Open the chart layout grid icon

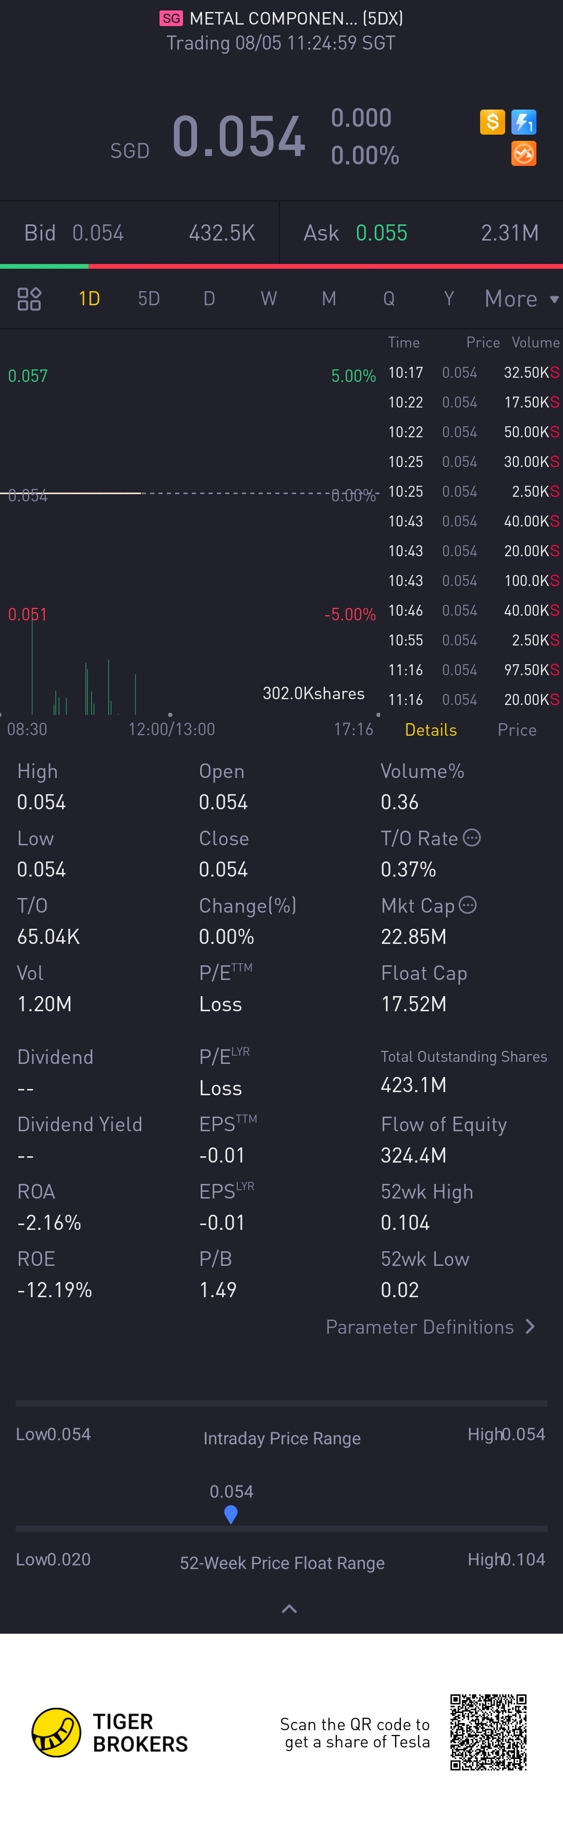(29, 298)
